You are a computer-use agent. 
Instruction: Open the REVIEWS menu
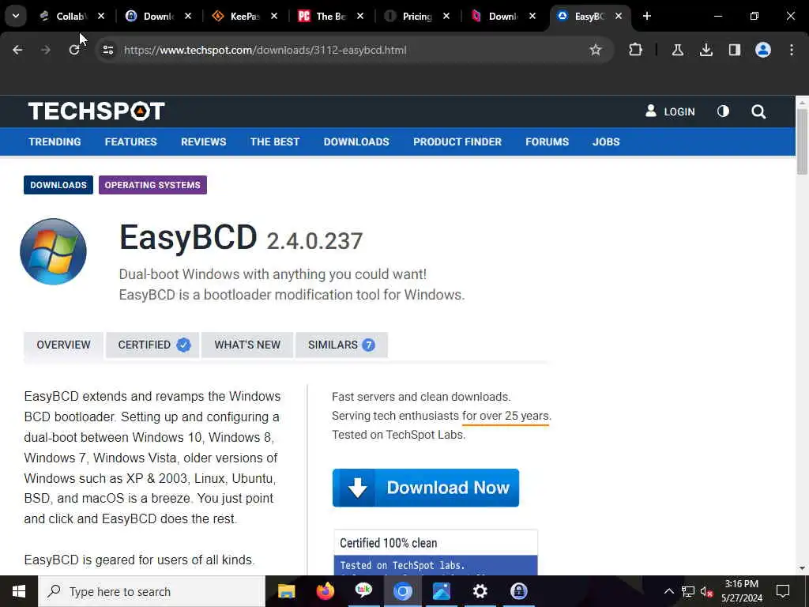tap(203, 142)
